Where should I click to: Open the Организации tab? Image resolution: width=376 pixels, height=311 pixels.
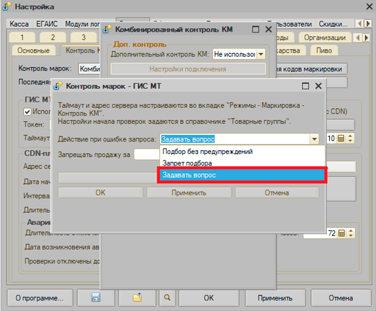[x=325, y=38]
